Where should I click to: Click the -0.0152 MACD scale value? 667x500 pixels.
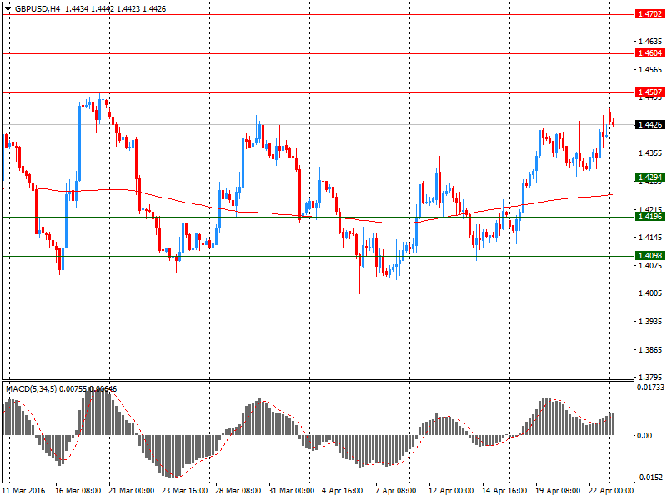pyautogui.click(x=650, y=477)
